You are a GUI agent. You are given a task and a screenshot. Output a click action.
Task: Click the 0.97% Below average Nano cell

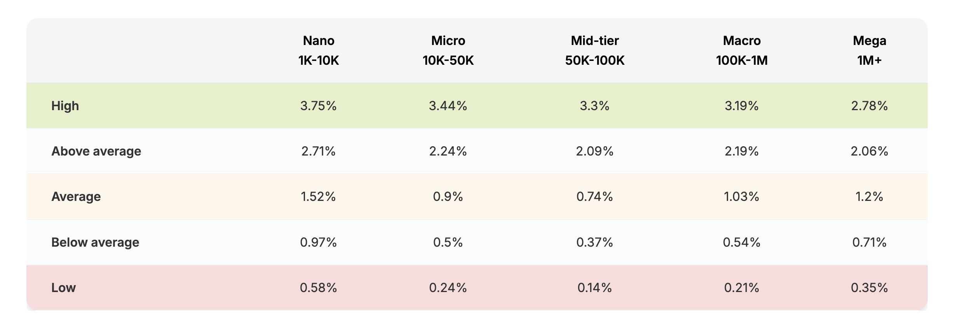click(x=318, y=242)
